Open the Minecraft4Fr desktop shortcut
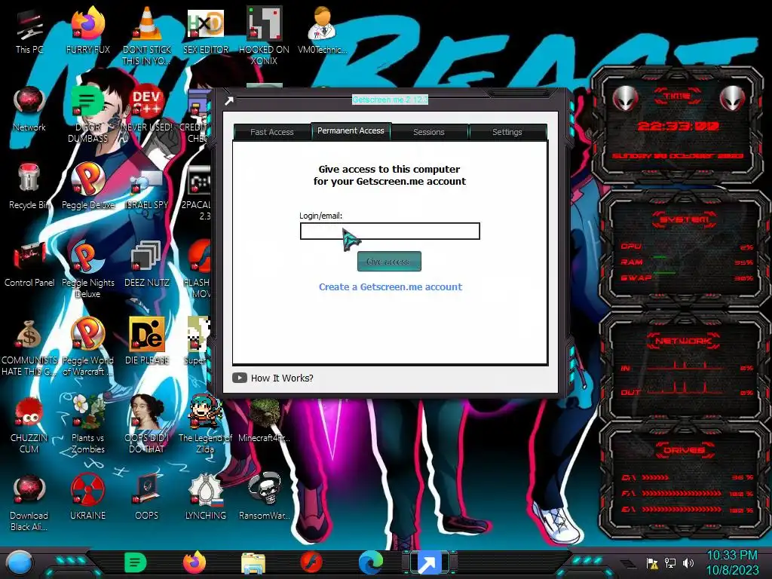This screenshot has width=772, height=579. click(265, 420)
